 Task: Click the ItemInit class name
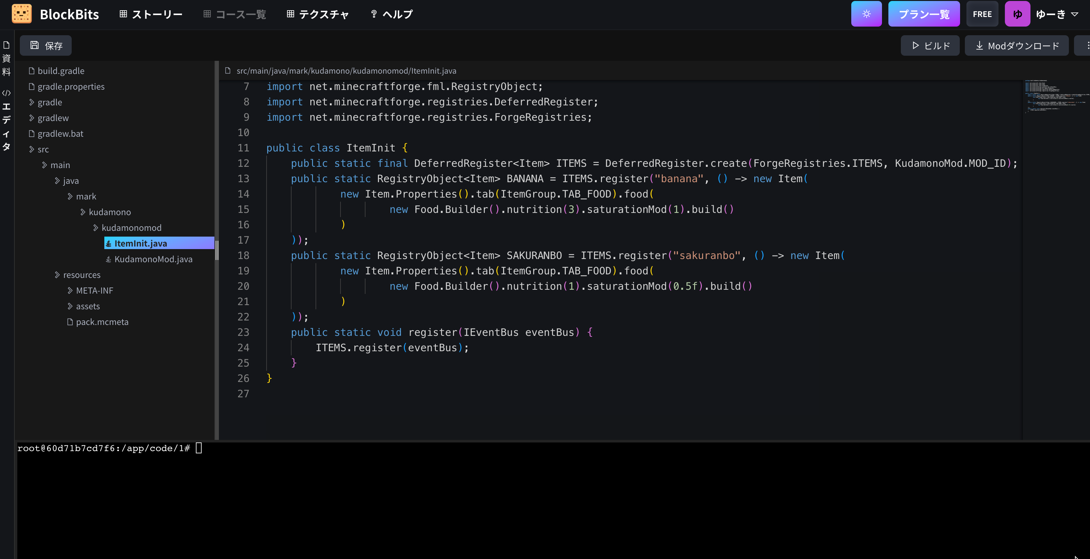tap(371, 148)
